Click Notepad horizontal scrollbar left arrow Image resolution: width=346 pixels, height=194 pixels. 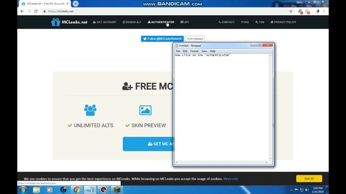tap(176, 162)
